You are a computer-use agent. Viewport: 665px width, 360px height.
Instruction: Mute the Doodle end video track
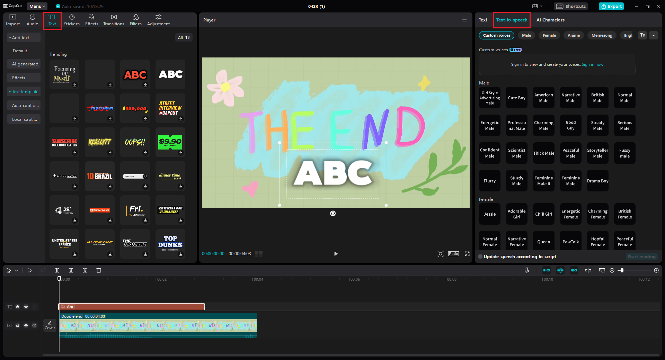(34, 325)
